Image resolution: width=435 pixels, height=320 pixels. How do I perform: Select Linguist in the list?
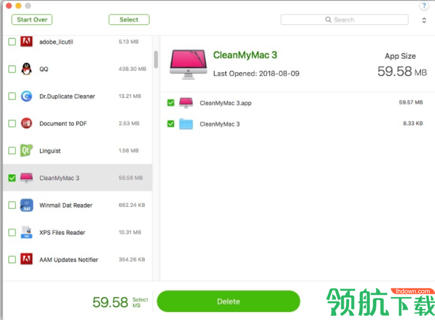(x=50, y=151)
